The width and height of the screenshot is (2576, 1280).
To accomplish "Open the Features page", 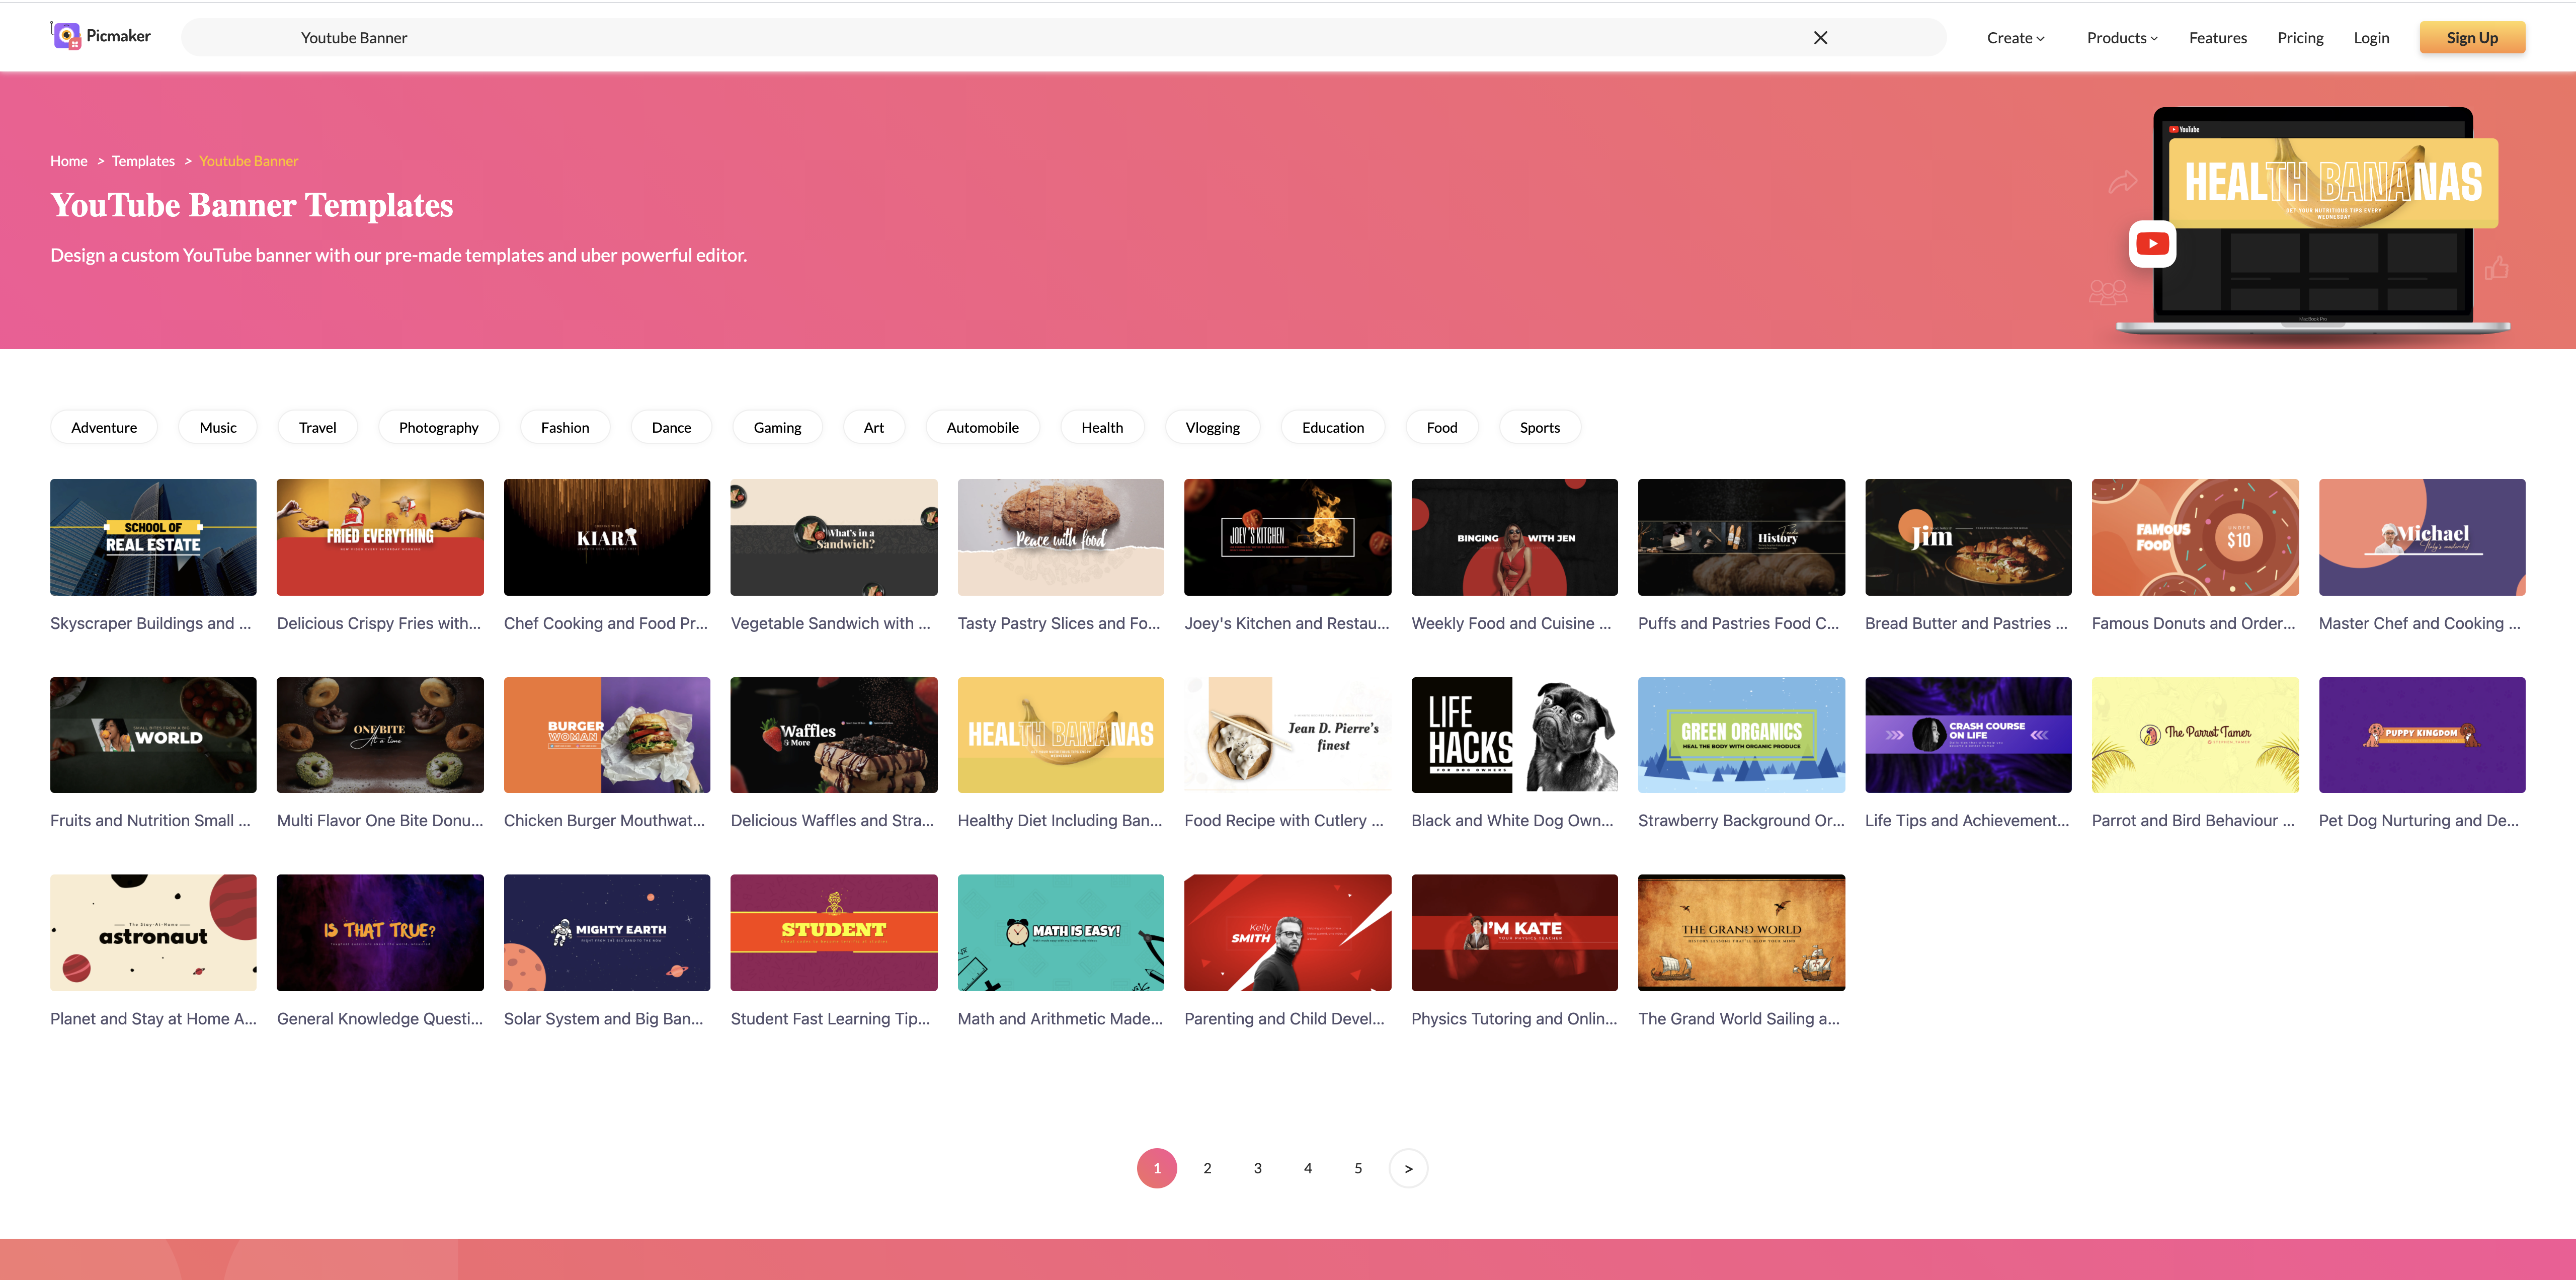I will (2217, 38).
